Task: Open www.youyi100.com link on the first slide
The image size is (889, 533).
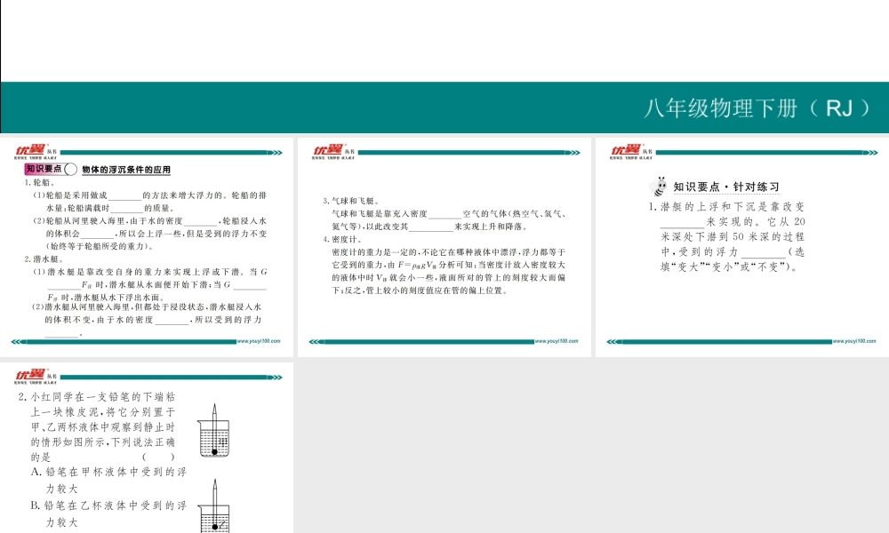Action: tap(259, 341)
